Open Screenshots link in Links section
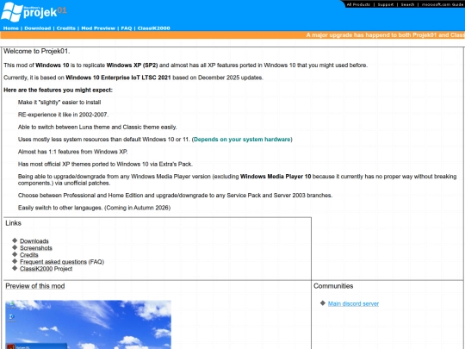This screenshot has width=465, height=349. point(36,248)
